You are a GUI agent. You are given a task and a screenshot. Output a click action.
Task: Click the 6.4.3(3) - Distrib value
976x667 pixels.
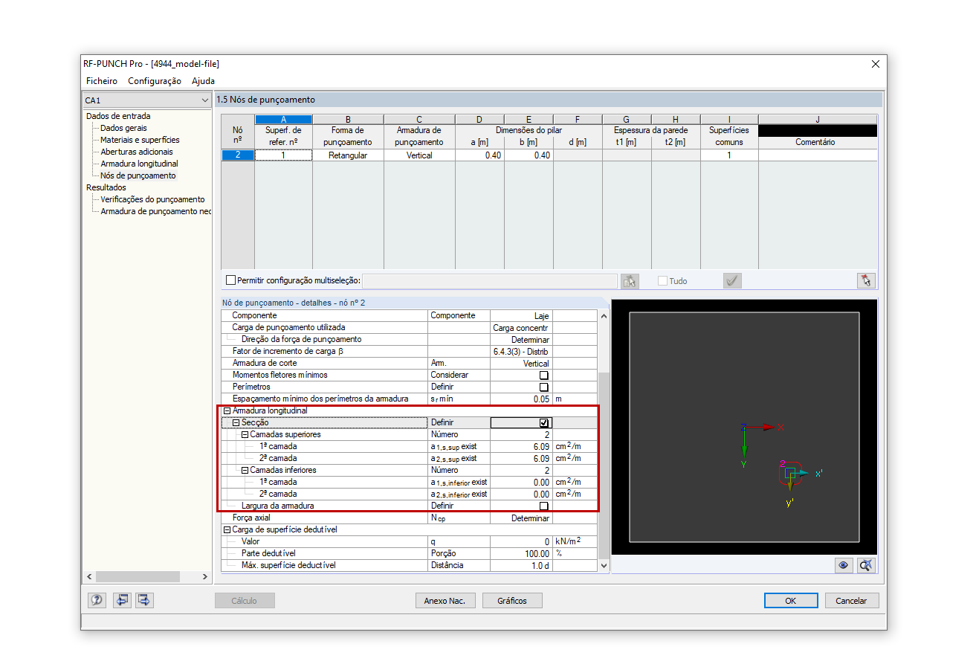(521, 352)
